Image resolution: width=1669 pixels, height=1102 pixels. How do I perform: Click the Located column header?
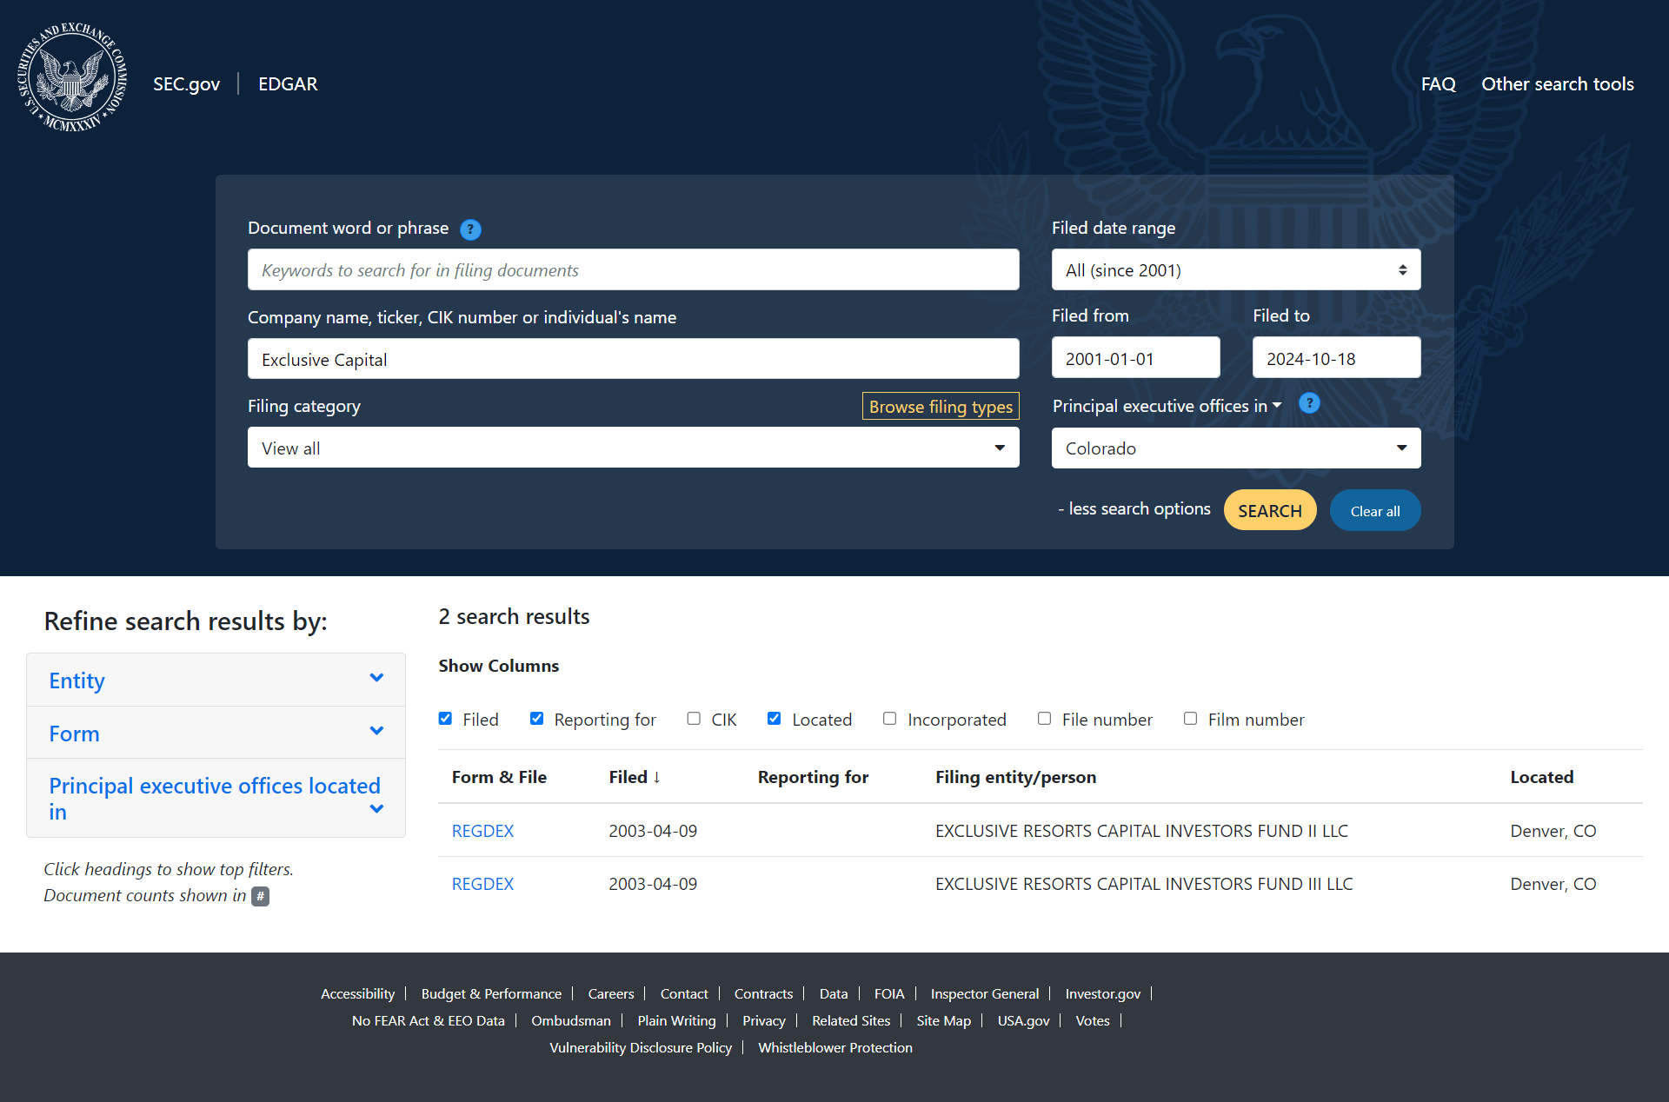pos(1541,777)
